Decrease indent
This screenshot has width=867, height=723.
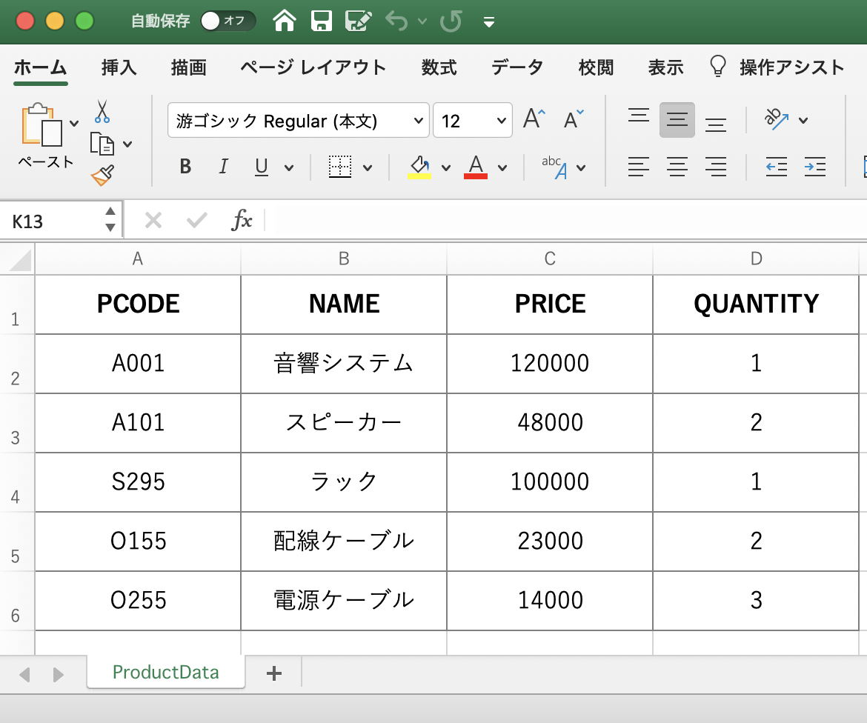[777, 167]
